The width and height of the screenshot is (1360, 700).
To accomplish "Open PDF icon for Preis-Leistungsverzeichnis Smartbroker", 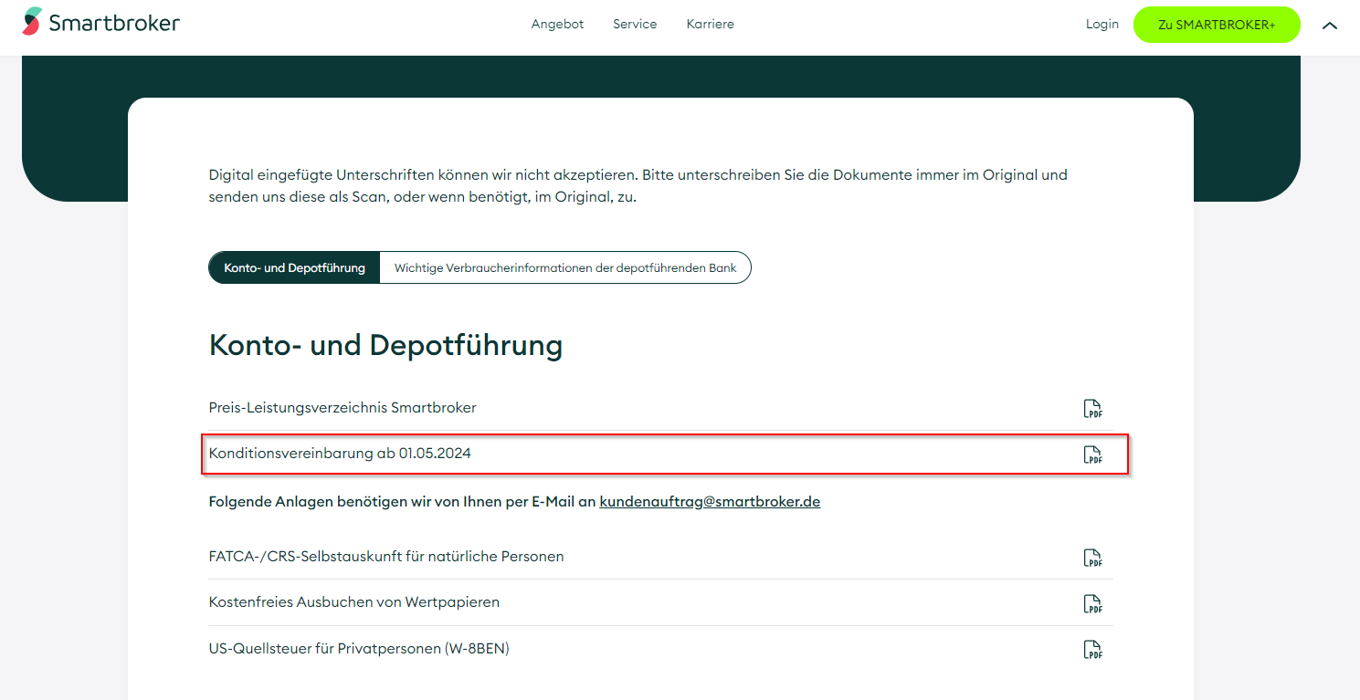I will click(x=1092, y=409).
